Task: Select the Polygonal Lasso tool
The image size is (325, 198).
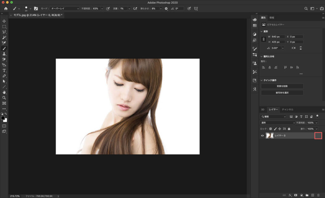Action: coord(4,32)
